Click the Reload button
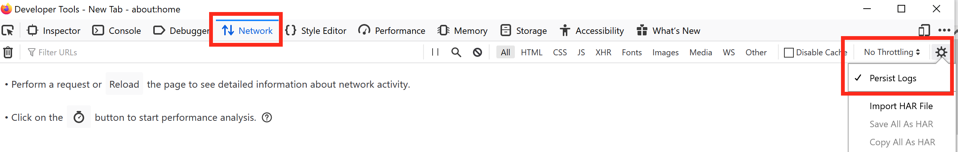958x152 pixels. pos(124,84)
